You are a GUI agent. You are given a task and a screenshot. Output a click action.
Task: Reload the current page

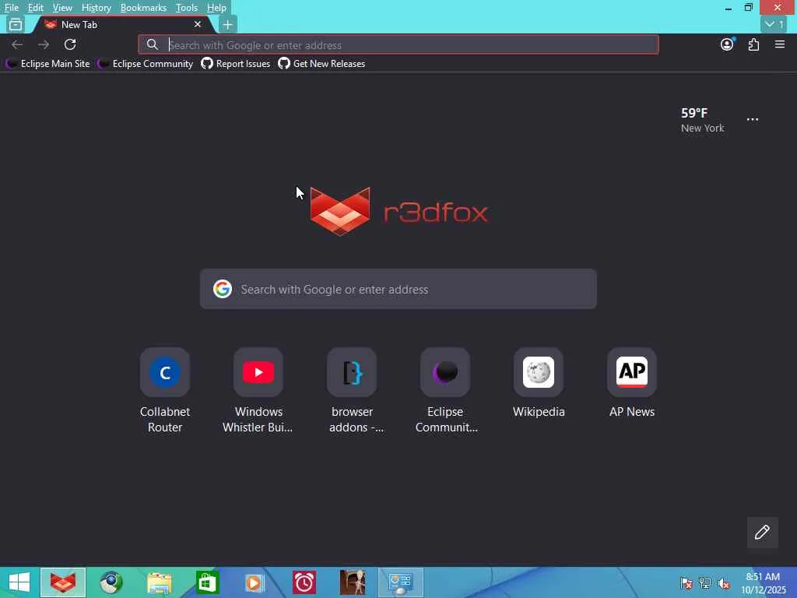click(x=70, y=44)
